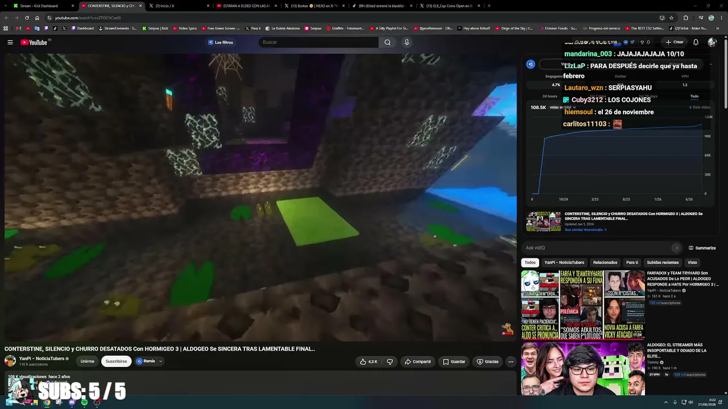Screen dimensions: 728x409
Task: Open the notifications bell
Action: 696,42
